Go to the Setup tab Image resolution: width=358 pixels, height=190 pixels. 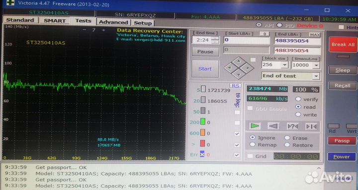(143, 23)
